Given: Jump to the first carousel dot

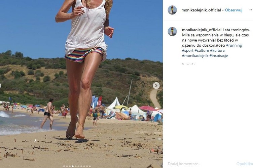Looking at the screenshot, I should [64, 166].
